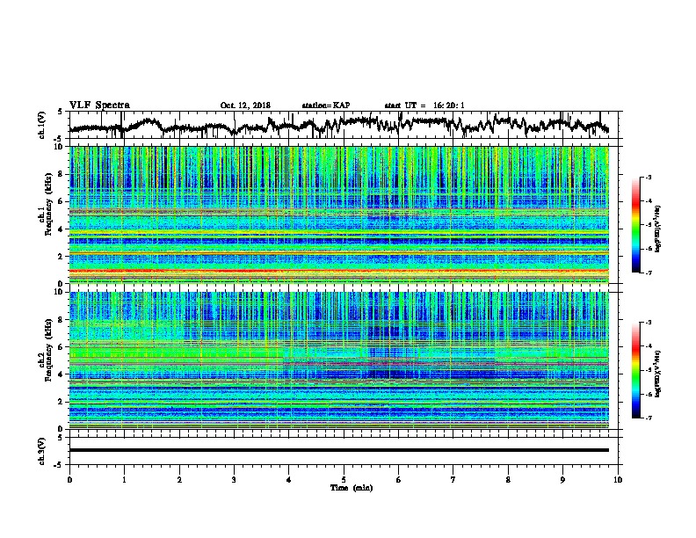Image resolution: width=696 pixels, height=538 pixels.
Task: Click the '-7' label on ch.2 color bar
Action: (x=648, y=418)
